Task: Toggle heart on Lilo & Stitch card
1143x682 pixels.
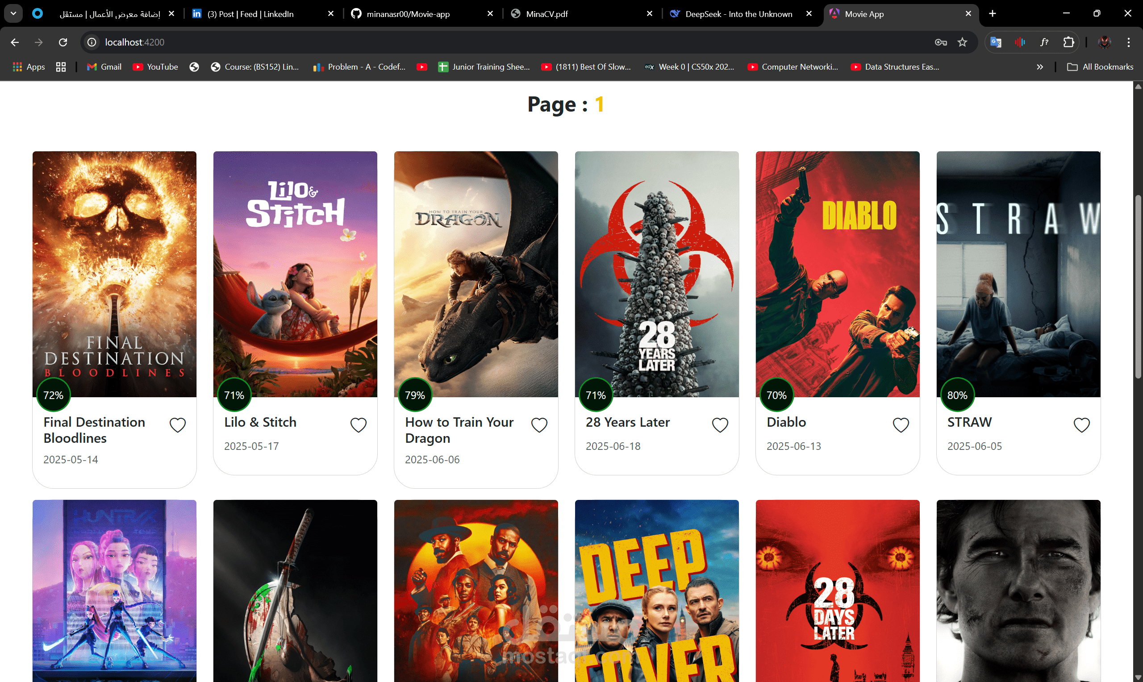Action: pos(359,425)
